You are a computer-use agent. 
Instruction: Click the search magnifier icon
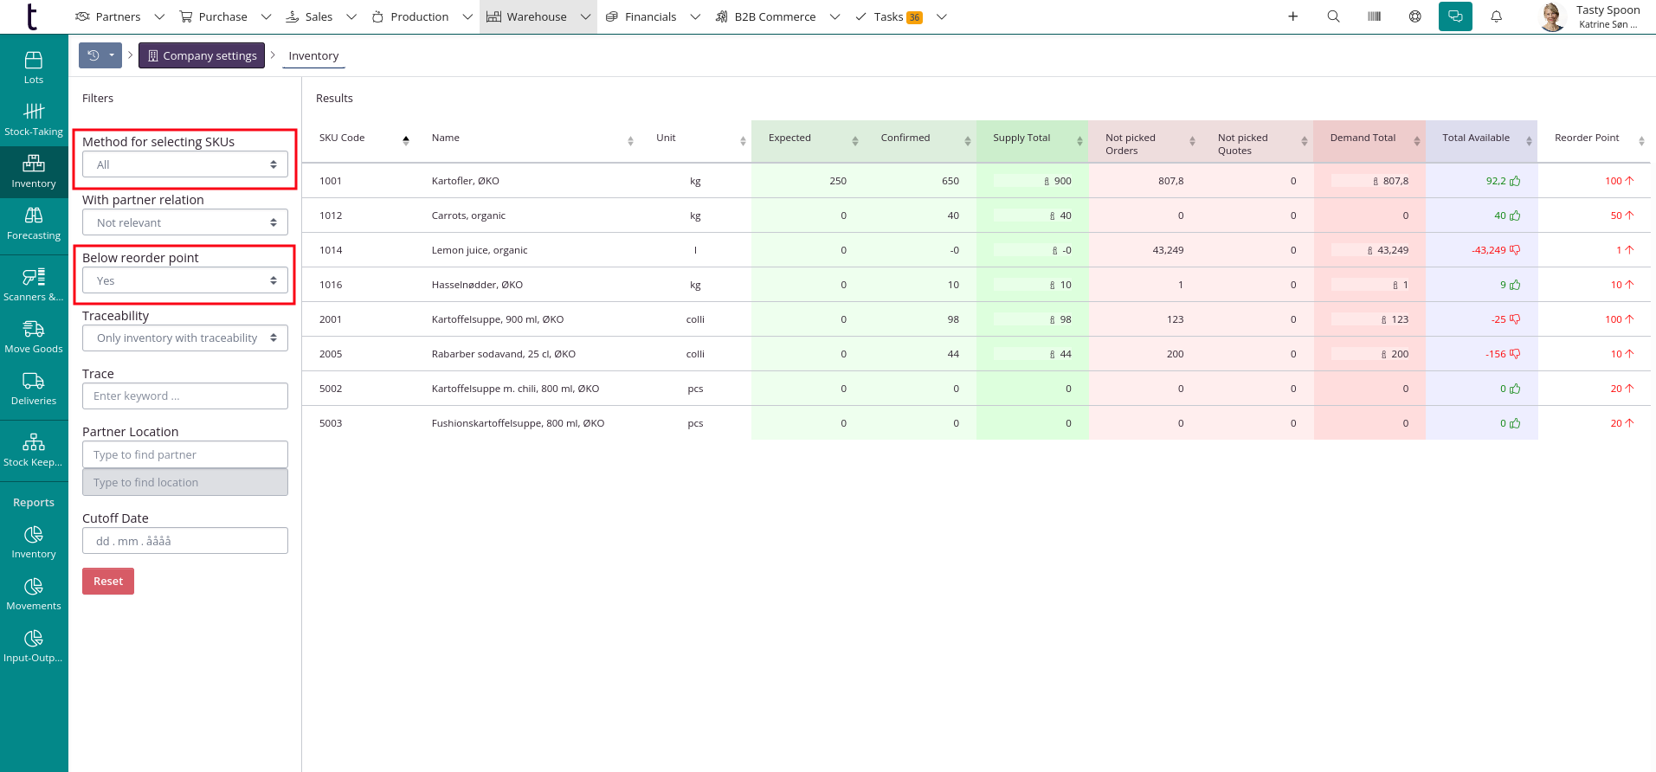click(x=1333, y=16)
